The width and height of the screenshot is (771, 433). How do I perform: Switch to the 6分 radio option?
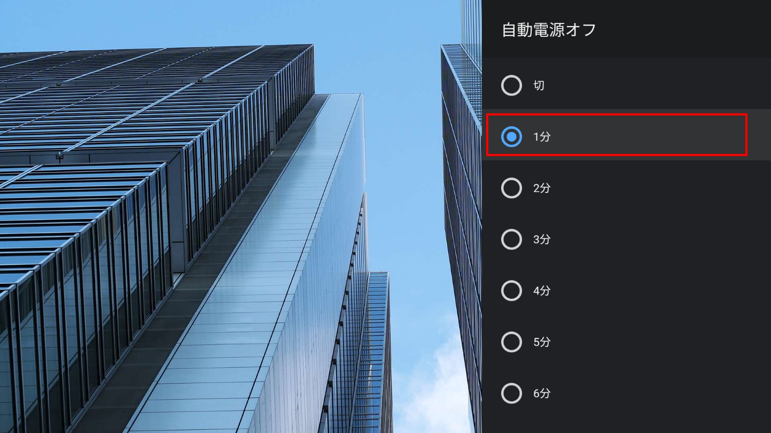[511, 393]
